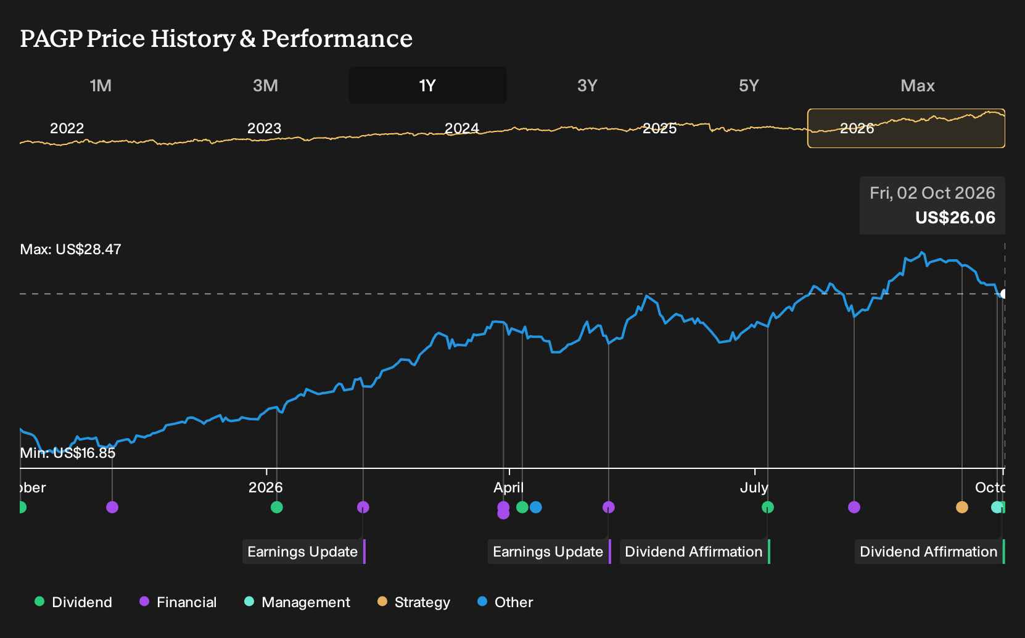Click the 'PAGP Price History & Performance' heading
This screenshot has height=638, width=1025.
[x=216, y=38]
